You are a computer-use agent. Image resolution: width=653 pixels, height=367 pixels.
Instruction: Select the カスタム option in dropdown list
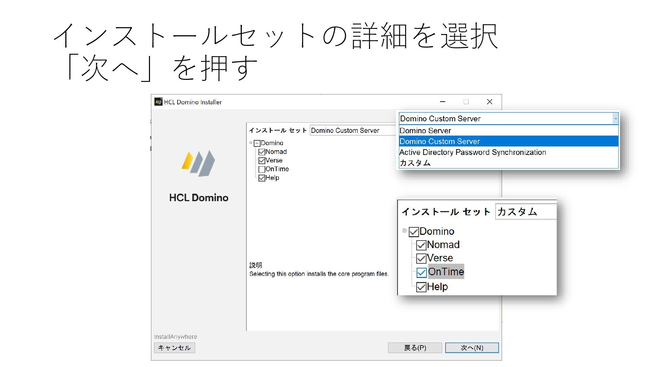pyautogui.click(x=415, y=163)
